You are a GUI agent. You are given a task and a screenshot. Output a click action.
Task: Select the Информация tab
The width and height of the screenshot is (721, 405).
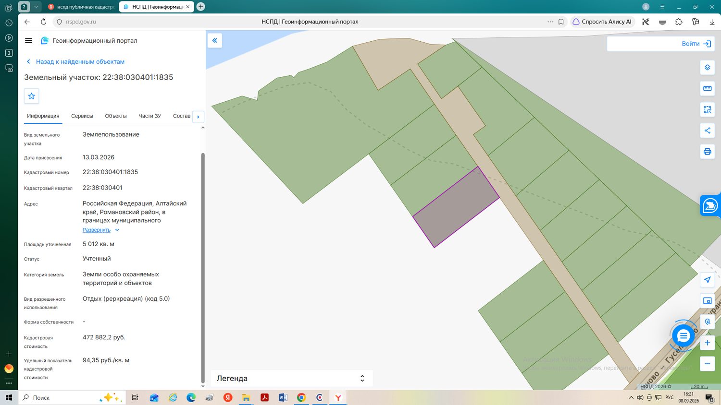pos(43,116)
